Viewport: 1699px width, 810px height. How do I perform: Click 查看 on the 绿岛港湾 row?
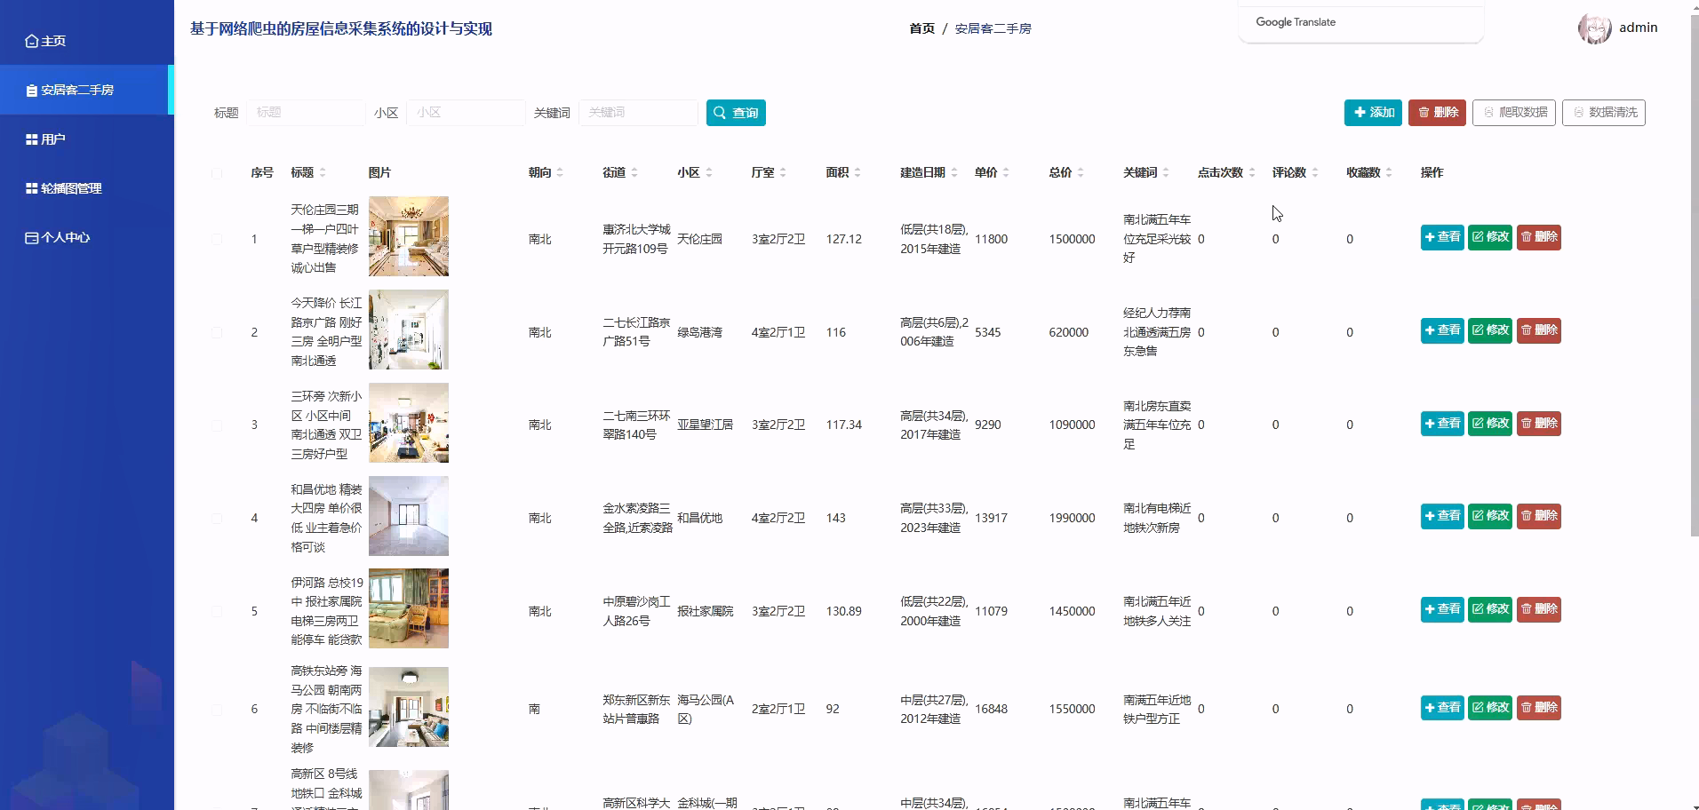click(x=1441, y=330)
